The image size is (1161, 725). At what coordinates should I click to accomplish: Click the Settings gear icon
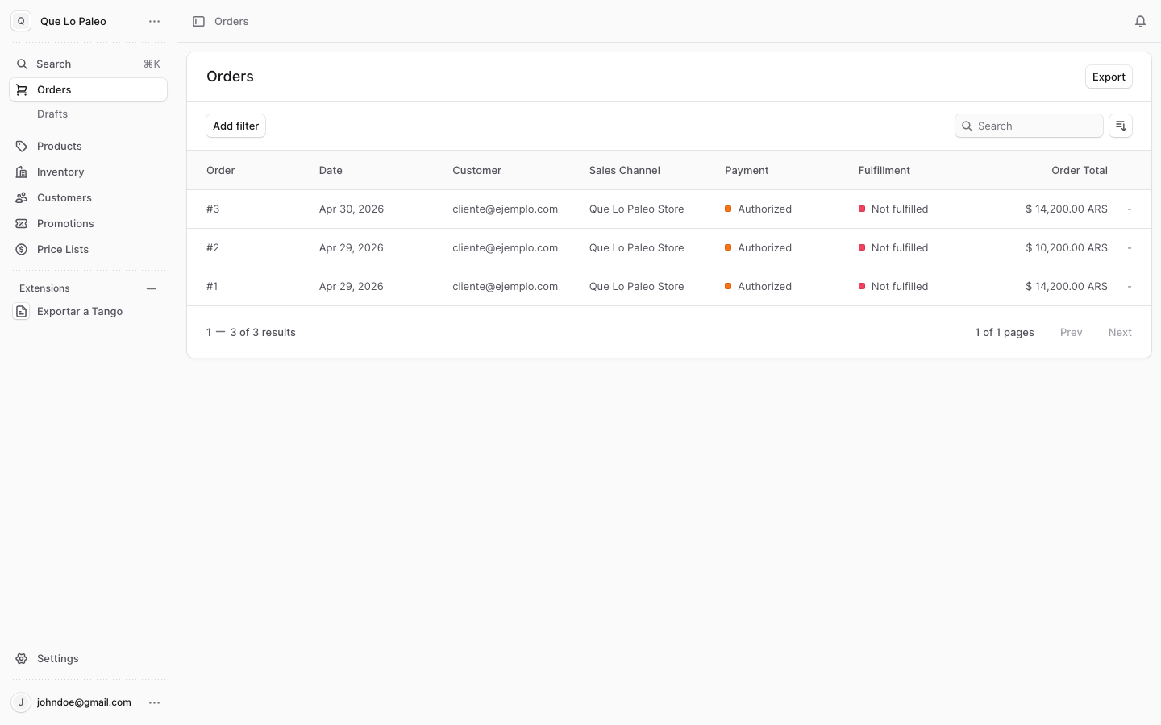(22, 658)
